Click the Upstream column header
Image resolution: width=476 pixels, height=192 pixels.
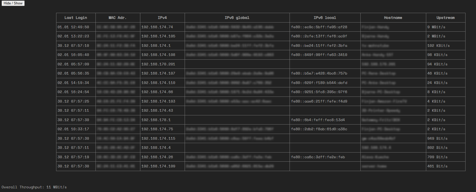pyautogui.click(x=446, y=18)
